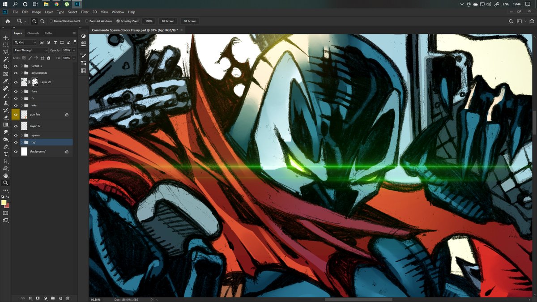Viewport: 537px width, 302px height.
Task: Select the Hand tool
Action: [6, 175]
